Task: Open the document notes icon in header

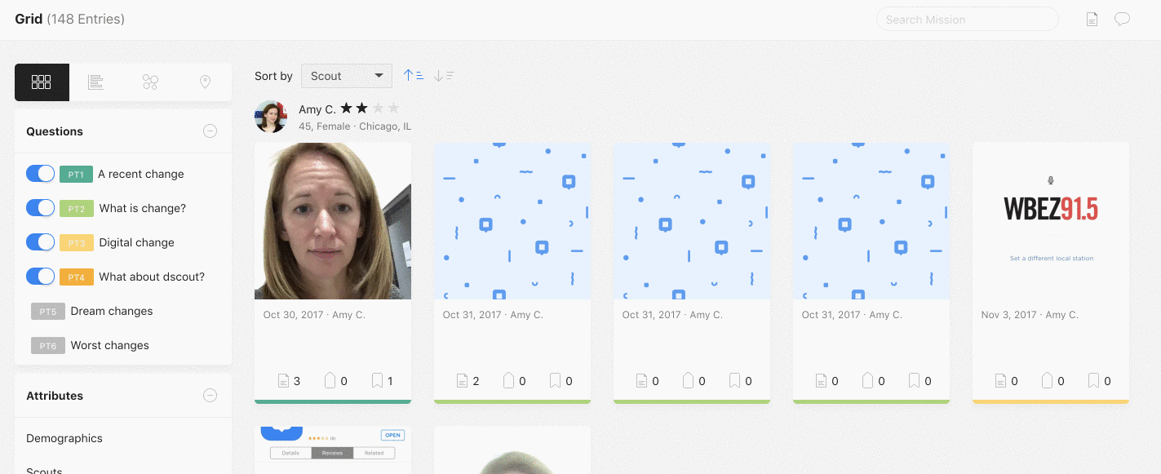Action: pos(1092,20)
